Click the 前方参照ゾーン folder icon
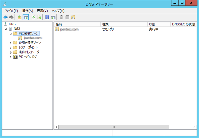The image size is (199, 138). 15,33
